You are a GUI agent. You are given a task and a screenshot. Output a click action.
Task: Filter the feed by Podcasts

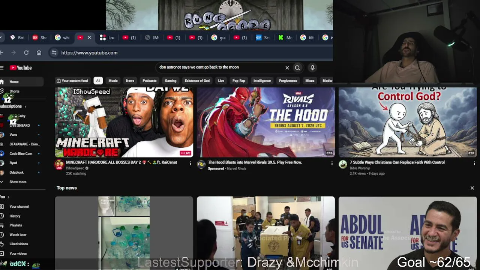(x=149, y=81)
